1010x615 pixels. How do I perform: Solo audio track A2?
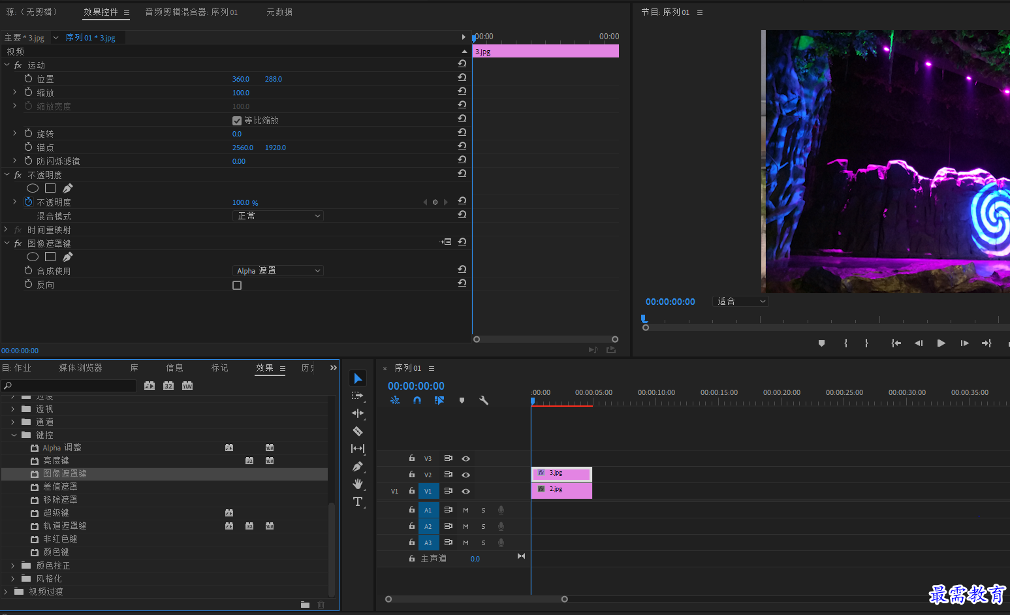(484, 526)
